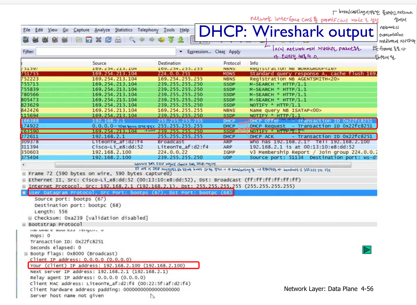This screenshot has width=417, height=305.
Task: Print packets printer icon
Action: 118,40
